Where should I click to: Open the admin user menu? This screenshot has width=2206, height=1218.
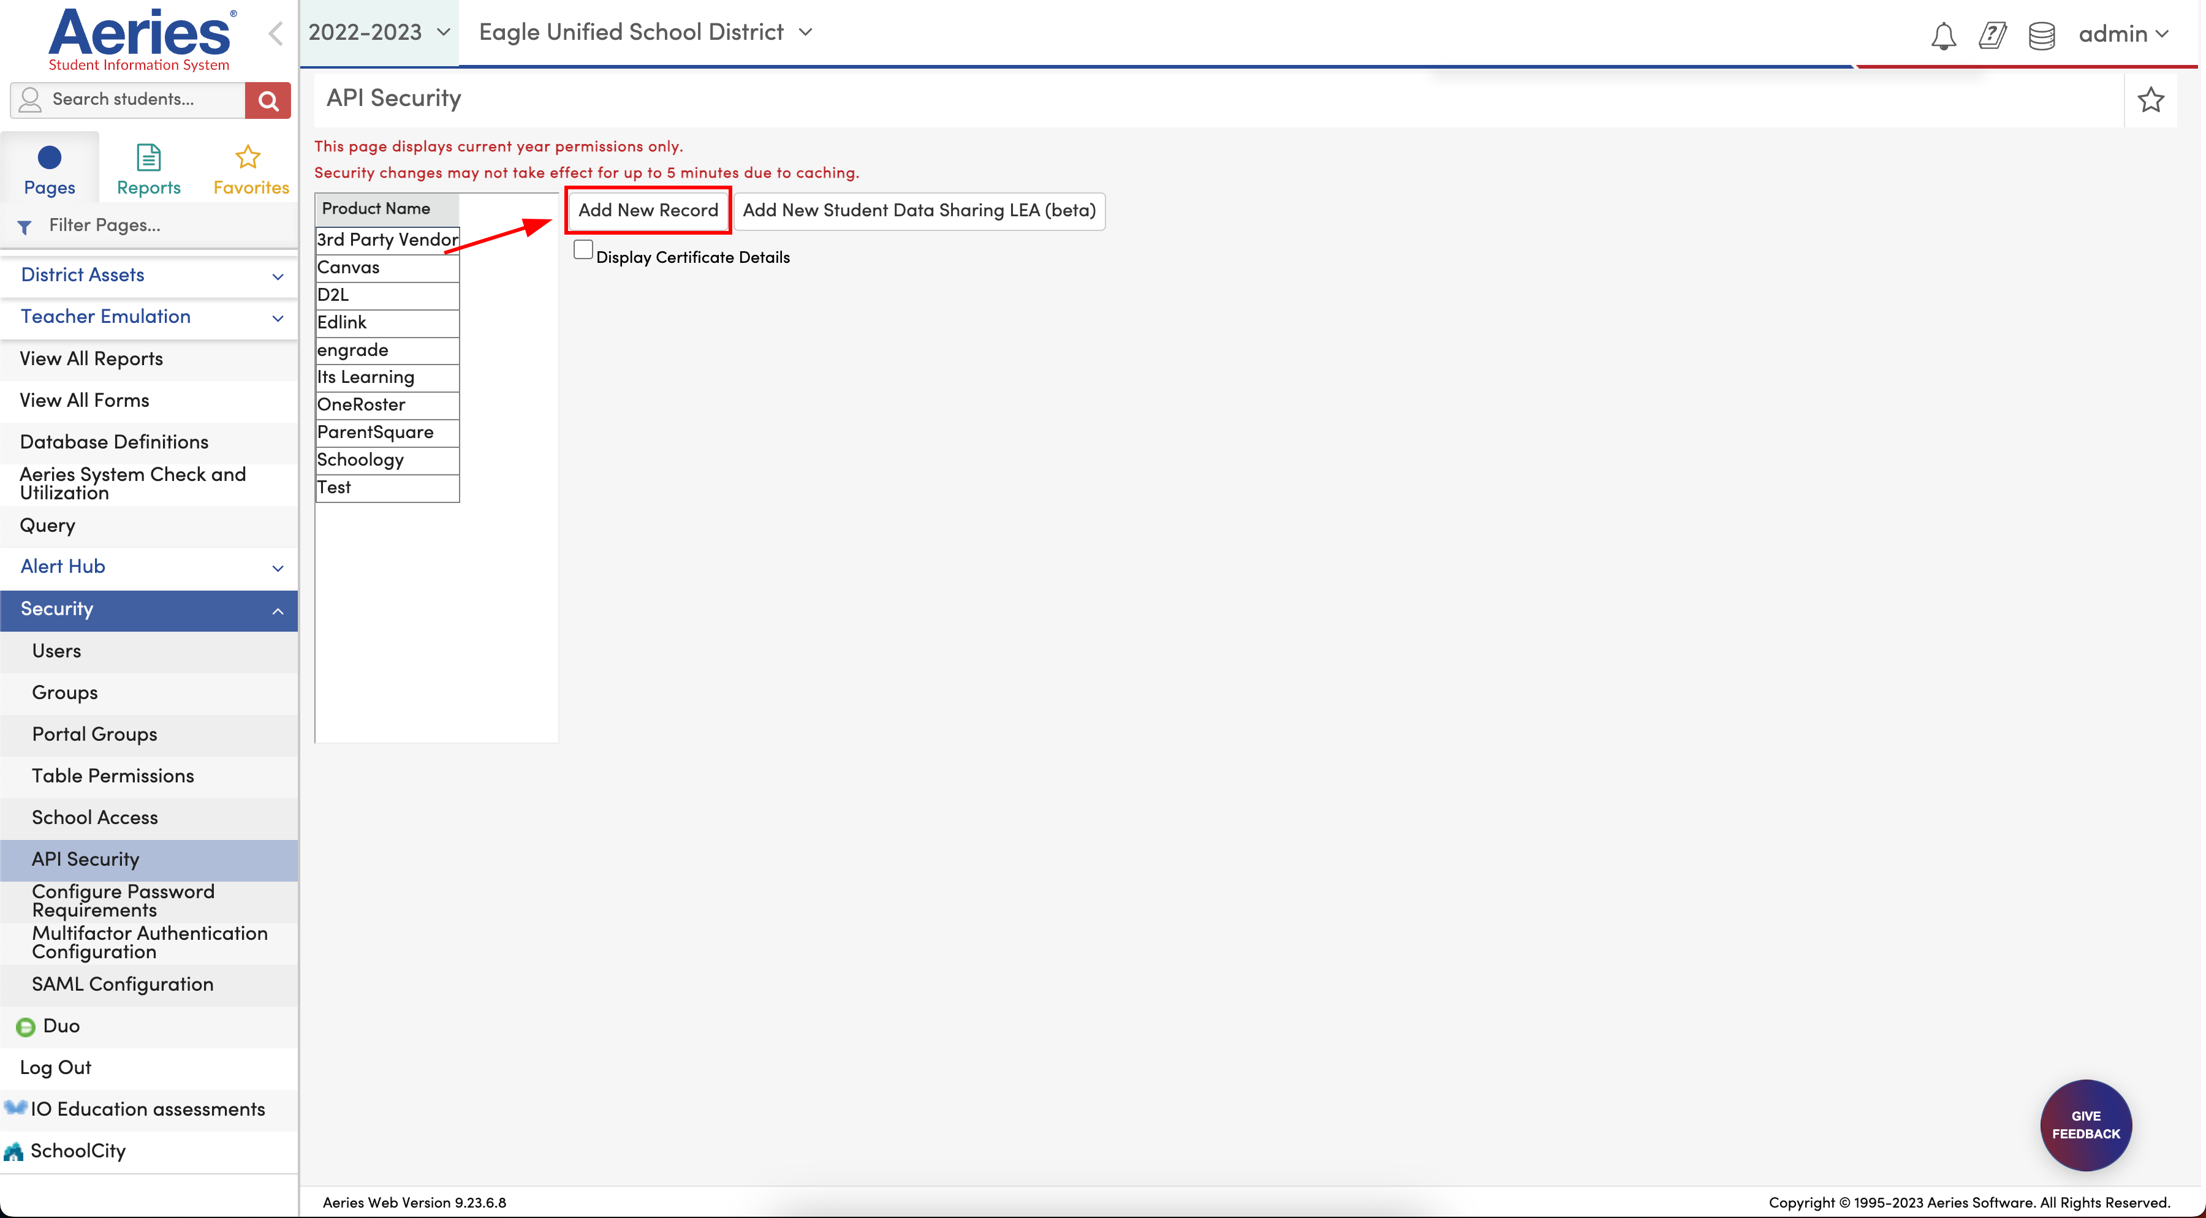point(2124,34)
